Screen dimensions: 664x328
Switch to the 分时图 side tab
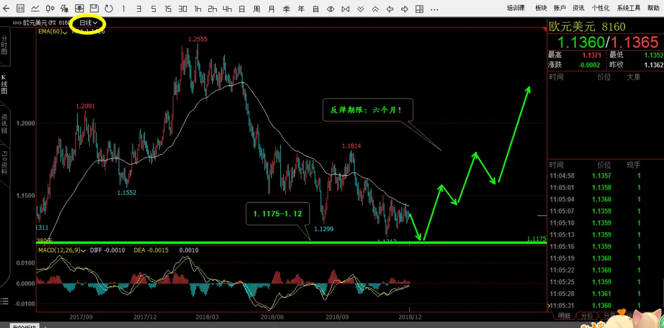tap(4, 45)
